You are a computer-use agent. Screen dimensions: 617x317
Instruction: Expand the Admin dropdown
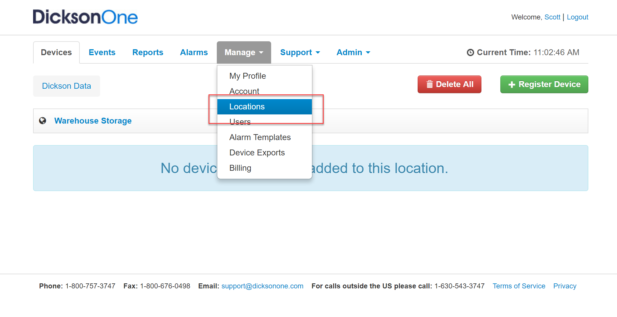click(x=353, y=52)
